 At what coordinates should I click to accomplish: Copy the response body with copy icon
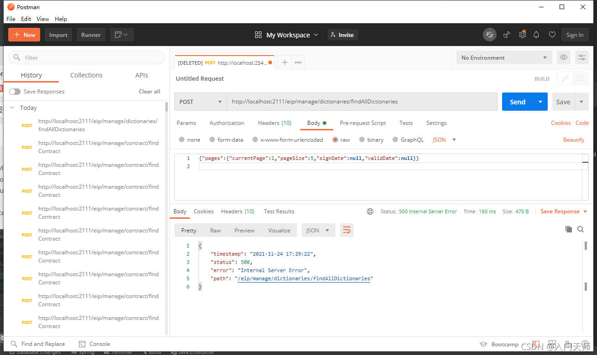tap(568, 229)
